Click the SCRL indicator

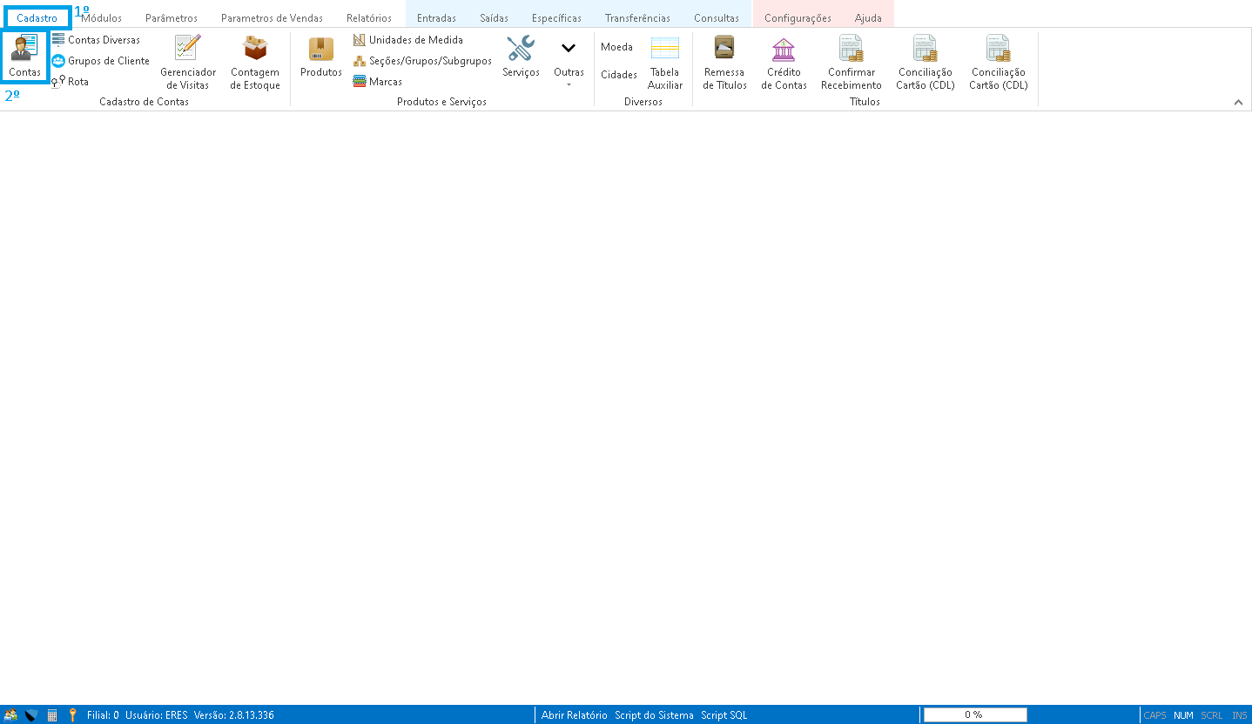1212,715
